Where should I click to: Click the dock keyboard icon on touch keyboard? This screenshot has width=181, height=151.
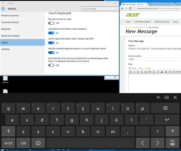coord(166,97)
